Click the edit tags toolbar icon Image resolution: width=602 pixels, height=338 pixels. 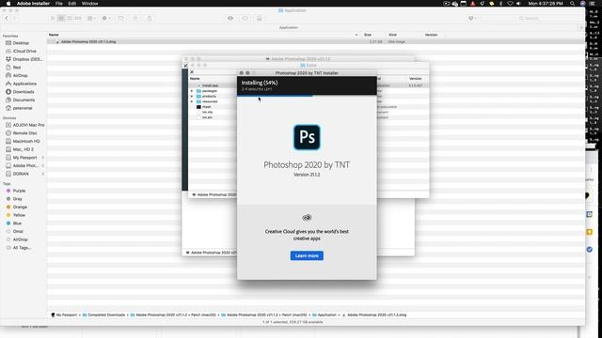[x=245, y=18]
